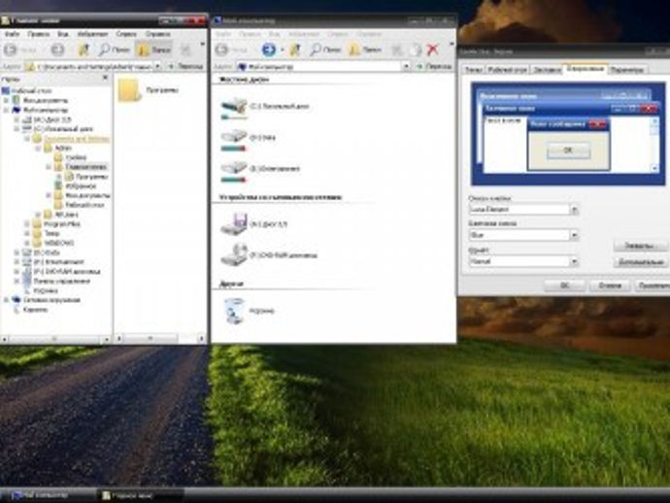Click the Дополнительно button in display properties

(x=640, y=262)
